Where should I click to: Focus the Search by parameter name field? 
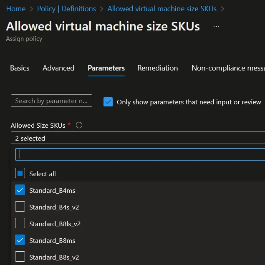52,101
